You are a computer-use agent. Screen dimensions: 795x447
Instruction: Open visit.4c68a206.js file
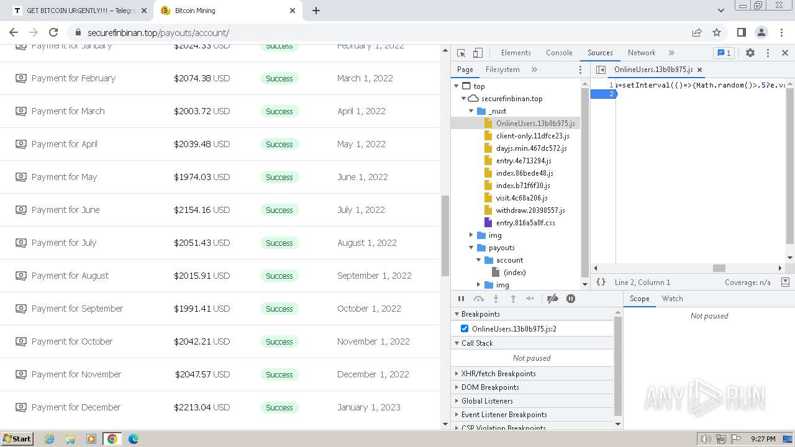522,198
